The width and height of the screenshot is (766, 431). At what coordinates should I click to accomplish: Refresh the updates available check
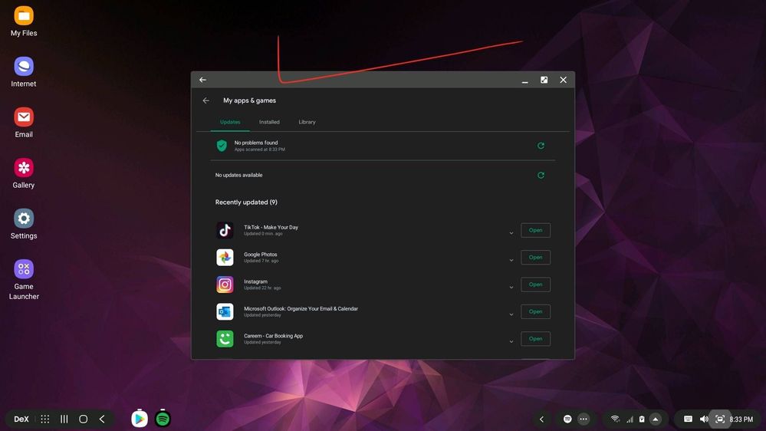(x=541, y=175)
